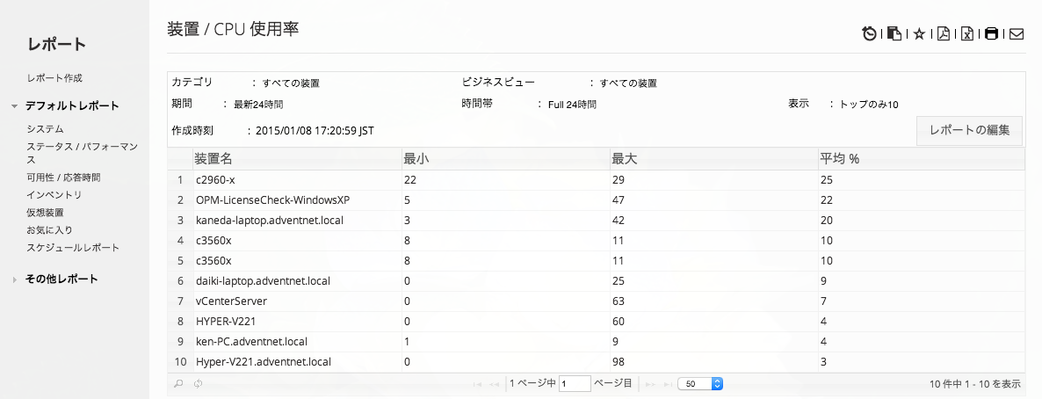Viewport: 1042px width, 399px height.
Task: Go to last page using pager icon
Action: point(666,384)
